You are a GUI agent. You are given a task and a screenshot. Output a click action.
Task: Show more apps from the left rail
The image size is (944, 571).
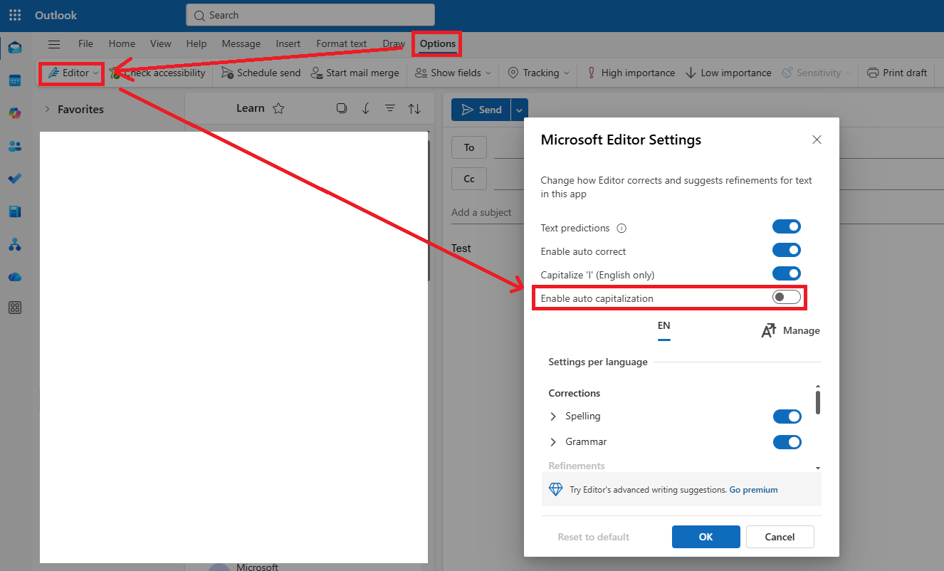click(x=15, y=308)
